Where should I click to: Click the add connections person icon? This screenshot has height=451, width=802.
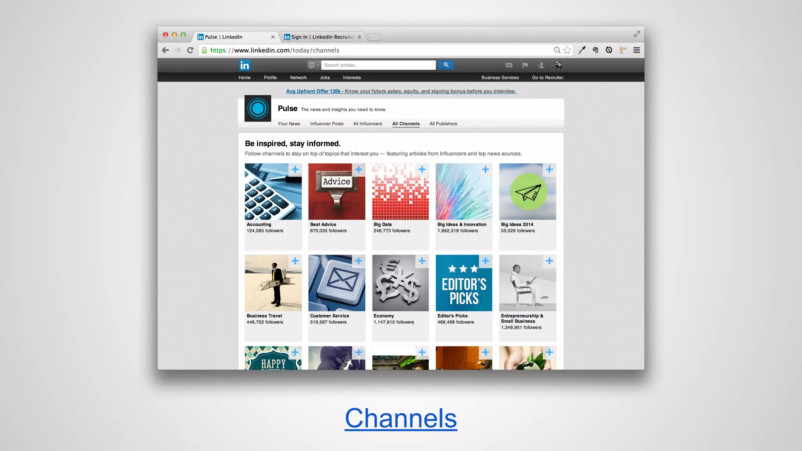[541, 65]
